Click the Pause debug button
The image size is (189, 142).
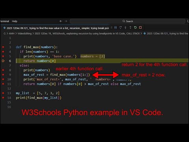point(115,28)
